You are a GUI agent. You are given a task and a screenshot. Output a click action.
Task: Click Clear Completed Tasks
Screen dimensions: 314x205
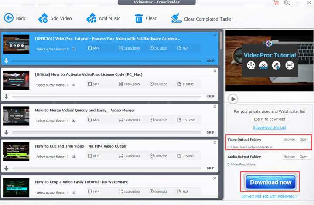coord(201,19)
